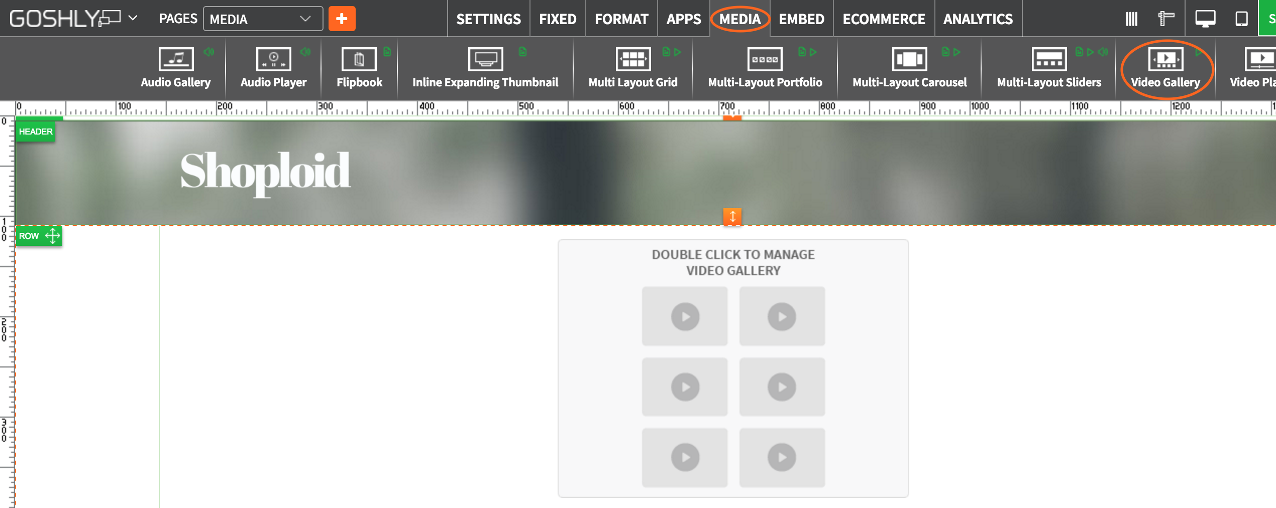This screenshot has width=1276, height=508.
Task: Switch to the APPS tab
Action: pos(684,19)
